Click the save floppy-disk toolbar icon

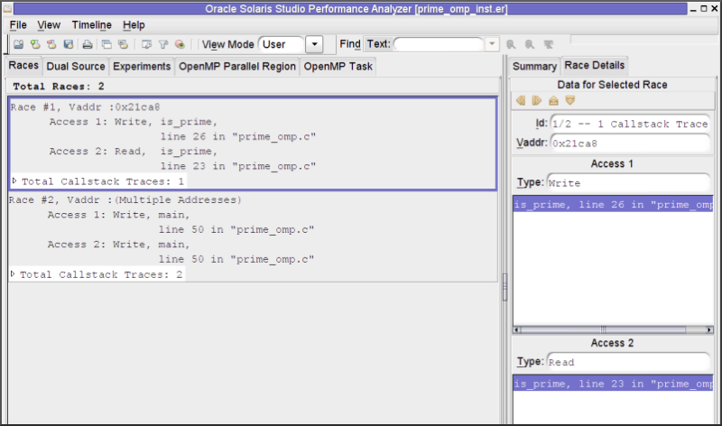(69, 44)
